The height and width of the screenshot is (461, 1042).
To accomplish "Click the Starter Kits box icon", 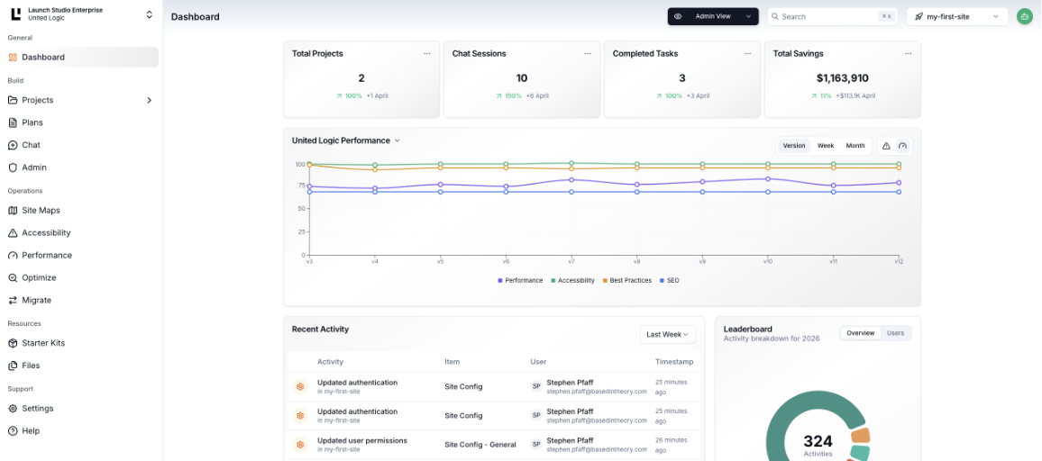I will [x=13, y=343].
